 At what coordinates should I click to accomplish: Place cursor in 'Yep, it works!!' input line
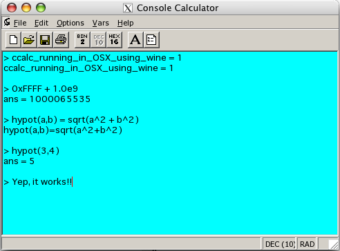38,182
